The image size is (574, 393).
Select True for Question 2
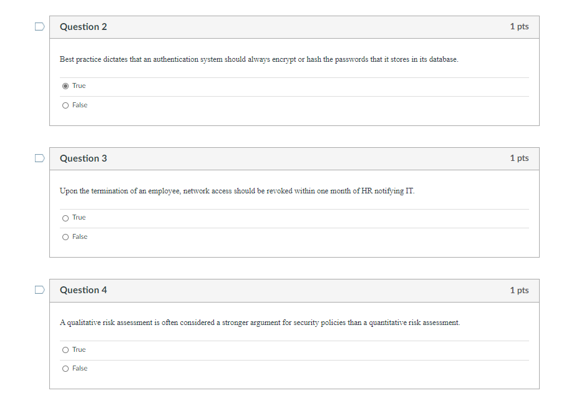(66, 85)
